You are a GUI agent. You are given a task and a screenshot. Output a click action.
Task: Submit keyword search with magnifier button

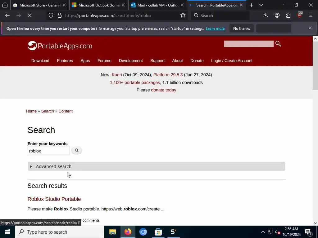(x=77, y=150)
